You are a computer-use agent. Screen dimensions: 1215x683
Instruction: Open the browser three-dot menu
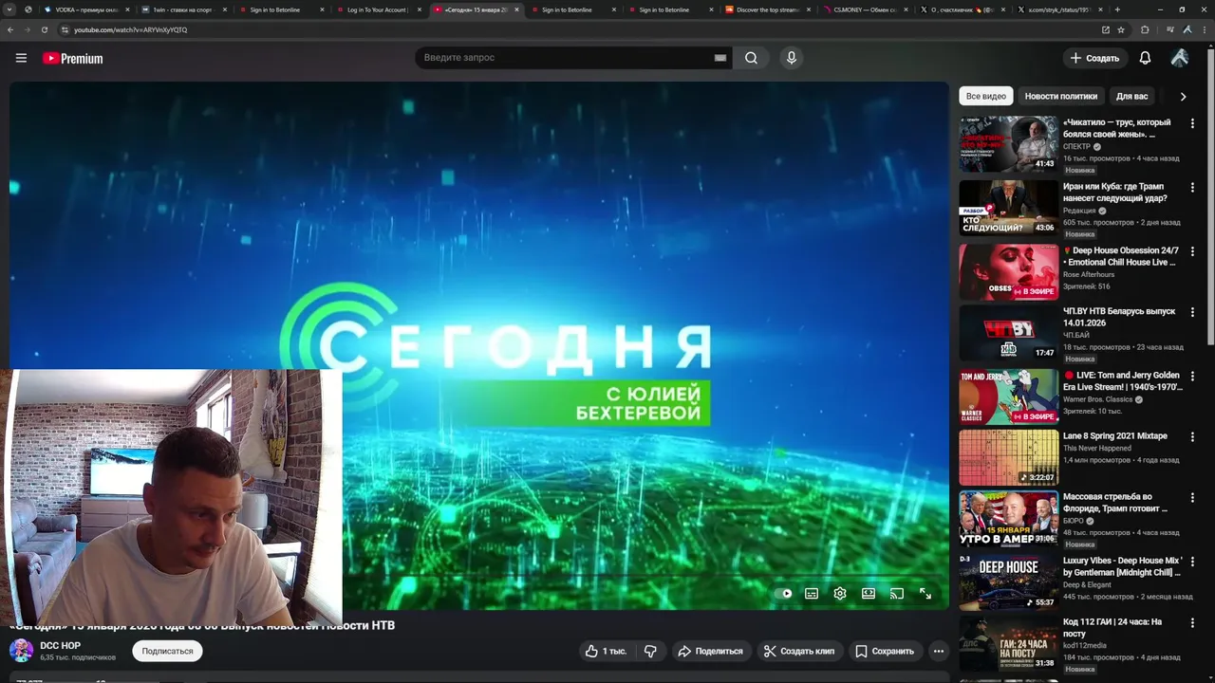pos(1205,29)
